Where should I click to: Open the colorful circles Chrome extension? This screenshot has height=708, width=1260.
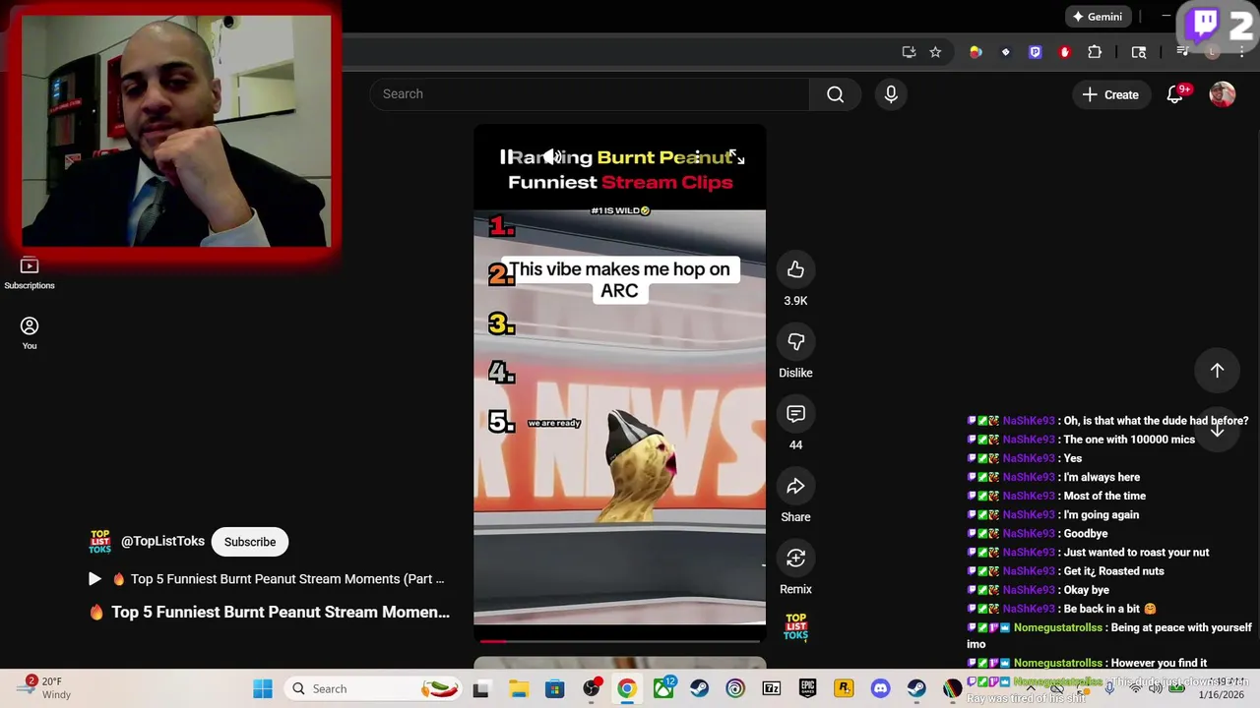976,52
